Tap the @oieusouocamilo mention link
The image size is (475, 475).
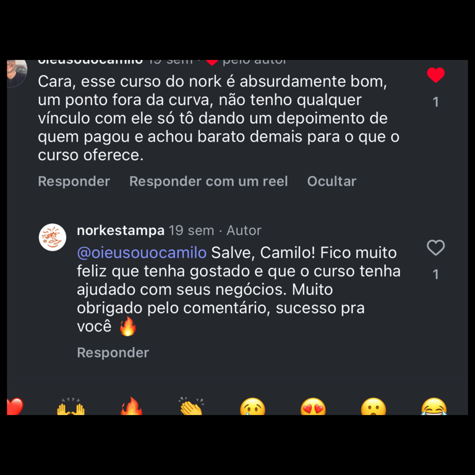pos(142,252)
